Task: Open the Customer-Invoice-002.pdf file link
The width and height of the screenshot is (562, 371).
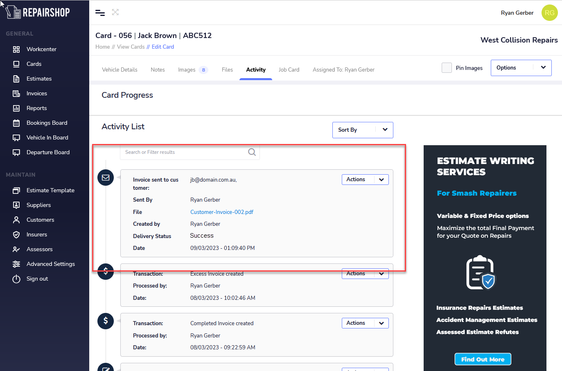Action: [221, 212]
